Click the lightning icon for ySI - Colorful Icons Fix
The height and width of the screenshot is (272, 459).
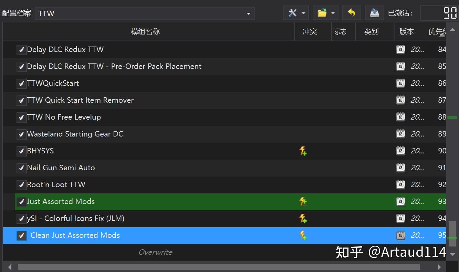point(303,218)
